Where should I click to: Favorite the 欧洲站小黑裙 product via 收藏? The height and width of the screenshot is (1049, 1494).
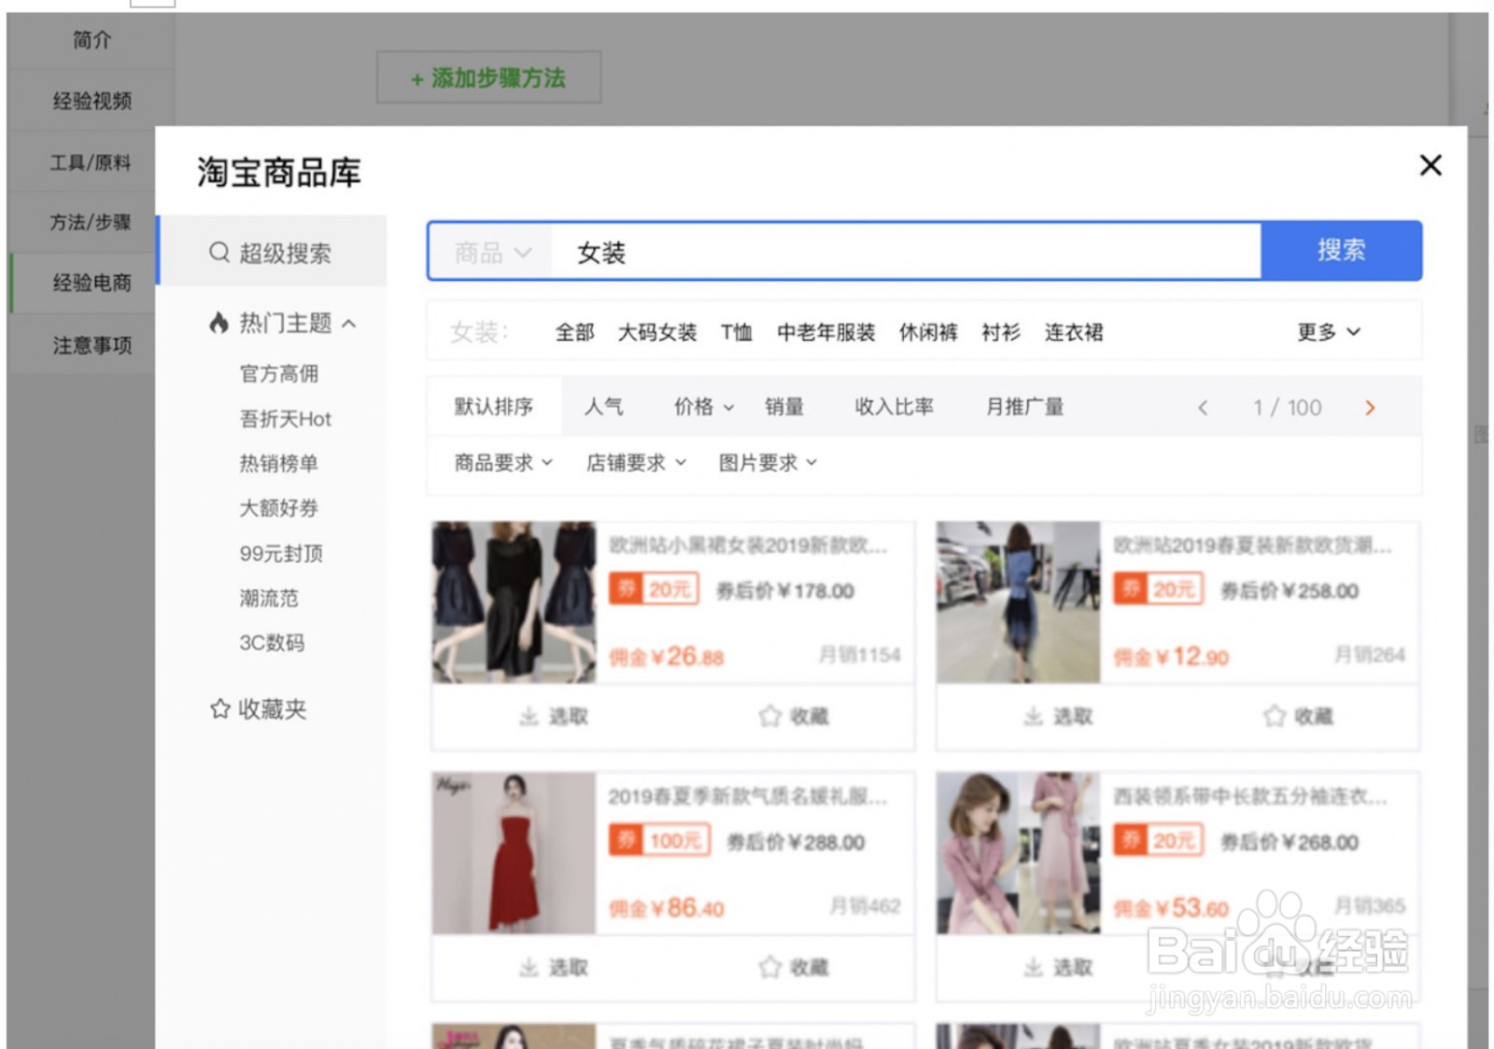[794, 716]
